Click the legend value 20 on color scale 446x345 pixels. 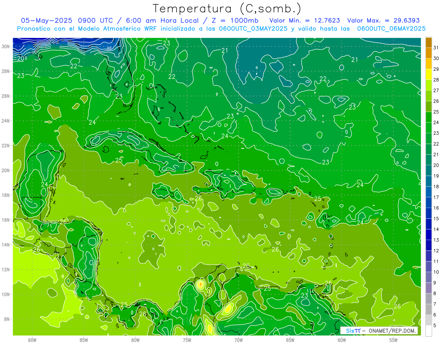point(436,165)
